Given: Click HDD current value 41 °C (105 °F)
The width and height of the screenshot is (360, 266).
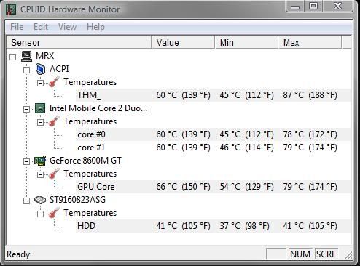Looking at the screenshot, I should pyautogui.click(x=183, y=226).
